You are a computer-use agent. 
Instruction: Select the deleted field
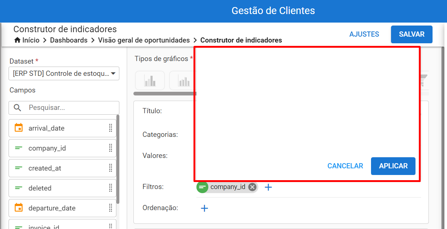tap(63, 188)
